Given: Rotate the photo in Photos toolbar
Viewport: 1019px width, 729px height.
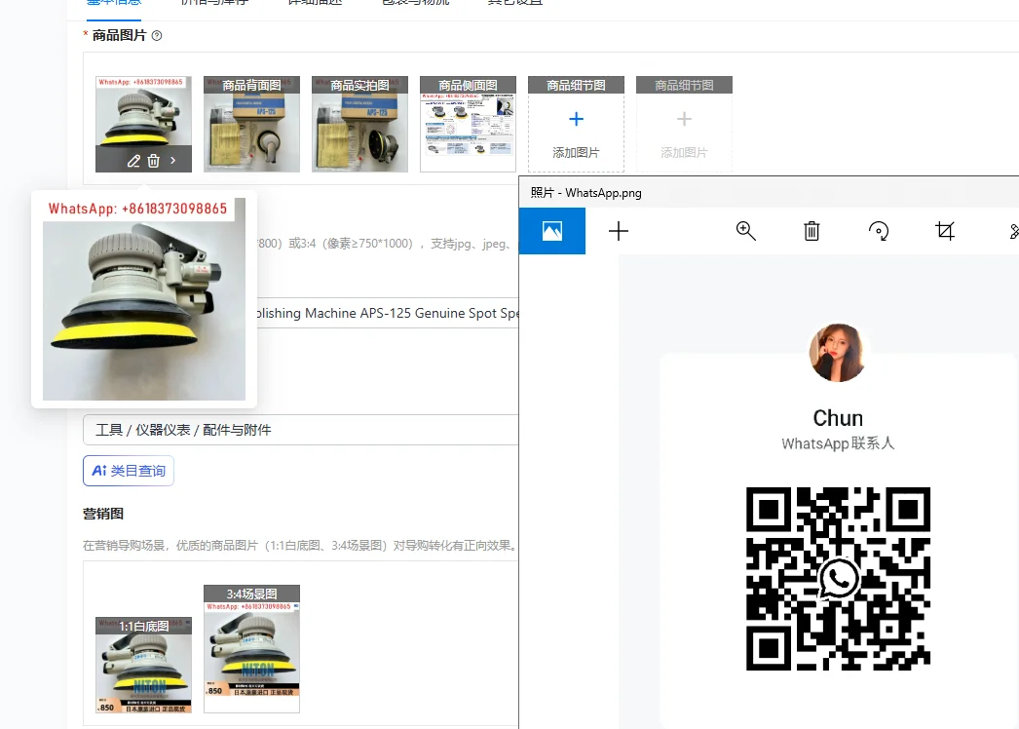Looking at the screenshot, I should click(x=879, y=231).
